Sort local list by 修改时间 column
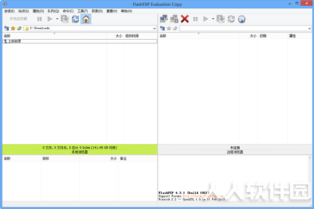The width and height of the screenshot is (314, 209). [140, 36]
